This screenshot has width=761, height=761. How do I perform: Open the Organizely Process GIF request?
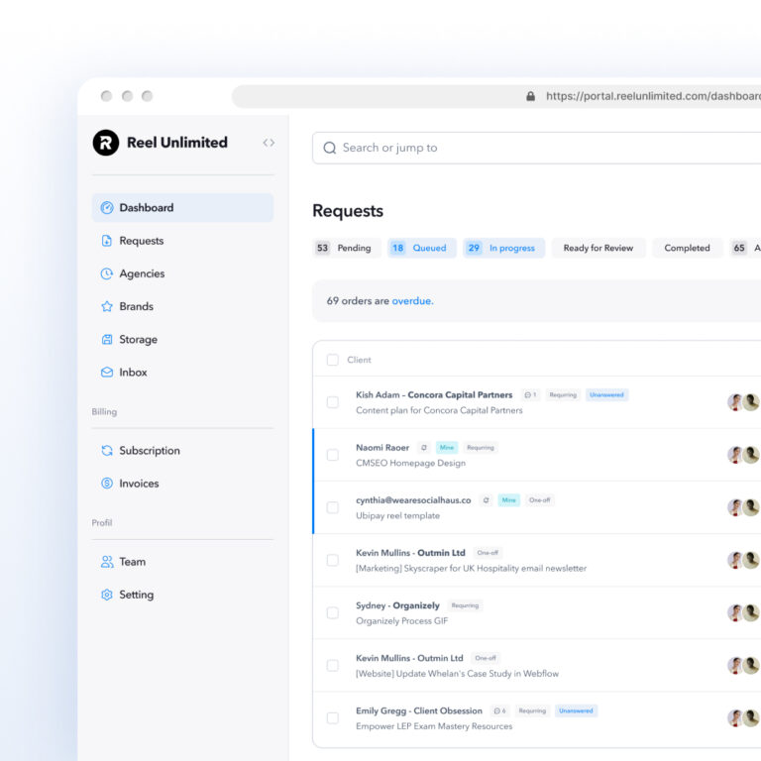click(x=401, y=621)
